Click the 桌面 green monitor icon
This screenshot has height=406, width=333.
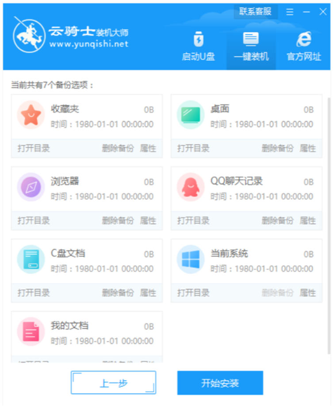tap(191, 115)
